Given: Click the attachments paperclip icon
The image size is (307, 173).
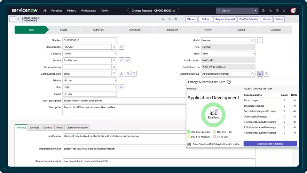Looking at the screenshot, I should (x=163, y=19).
